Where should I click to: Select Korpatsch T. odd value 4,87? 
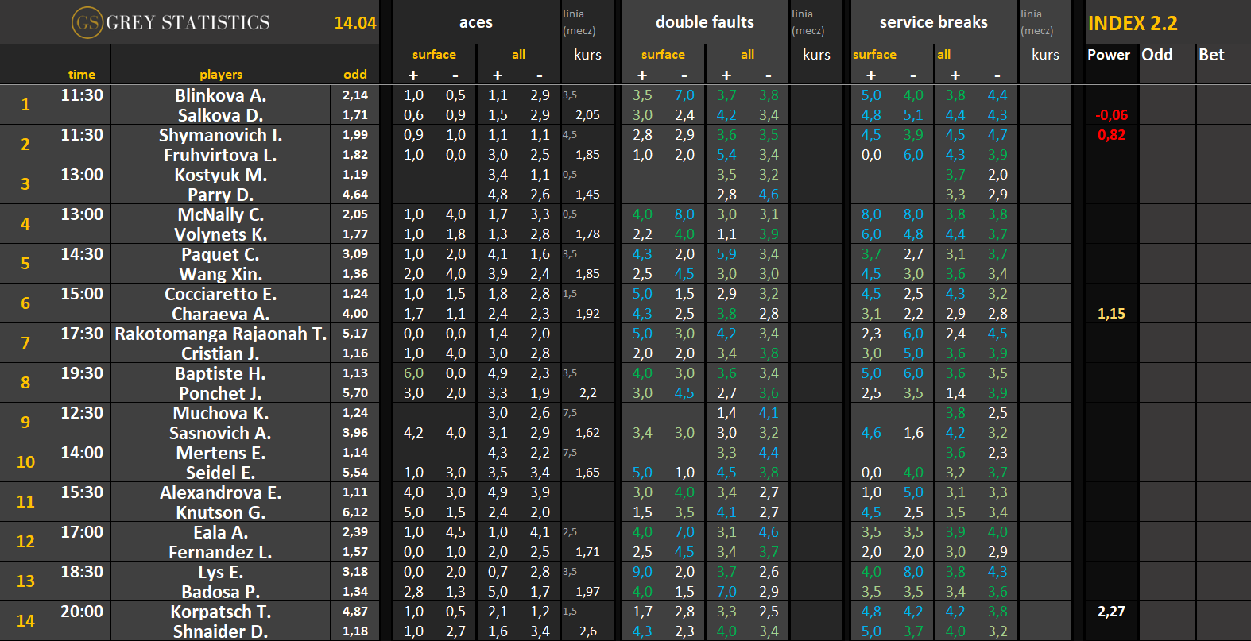coord(354,612)
